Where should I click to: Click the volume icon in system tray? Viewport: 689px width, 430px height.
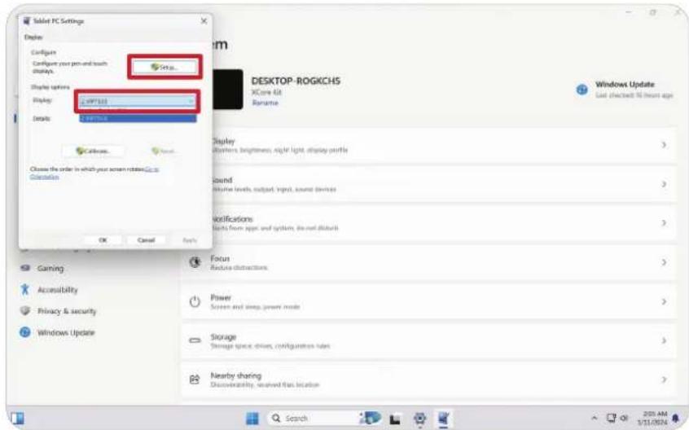624,418
